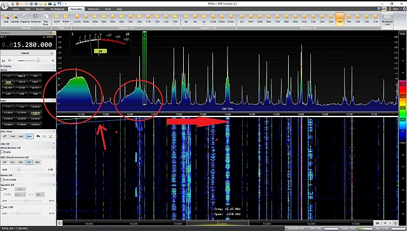The image size is (407, 231).
Task: Enable NR4 noise reduction
Action: pos(38,162)
